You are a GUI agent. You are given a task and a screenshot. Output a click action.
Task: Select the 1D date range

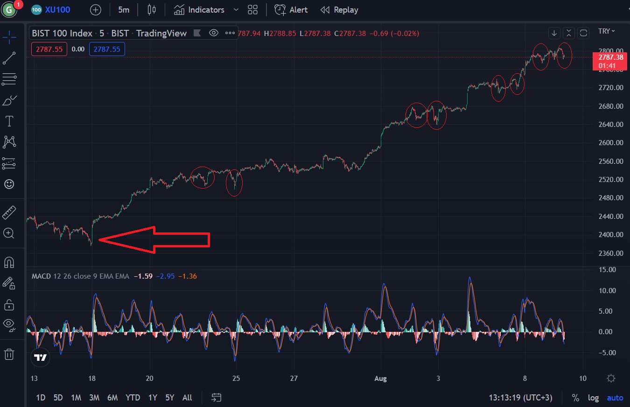41,398
